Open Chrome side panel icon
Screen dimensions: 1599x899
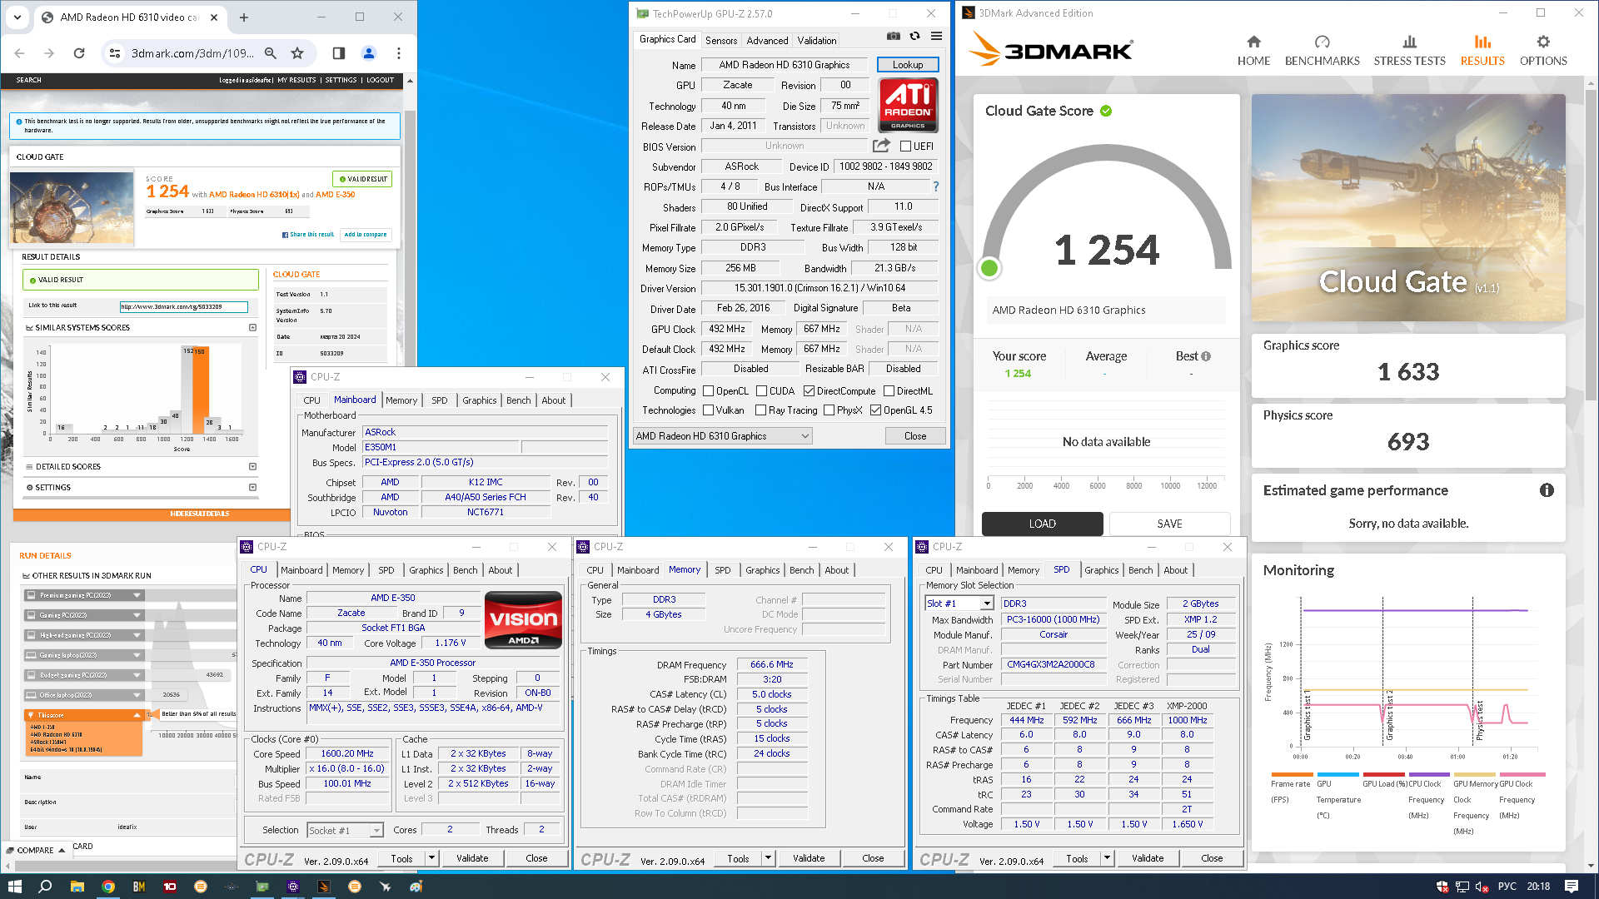click(x=338, y=53)
